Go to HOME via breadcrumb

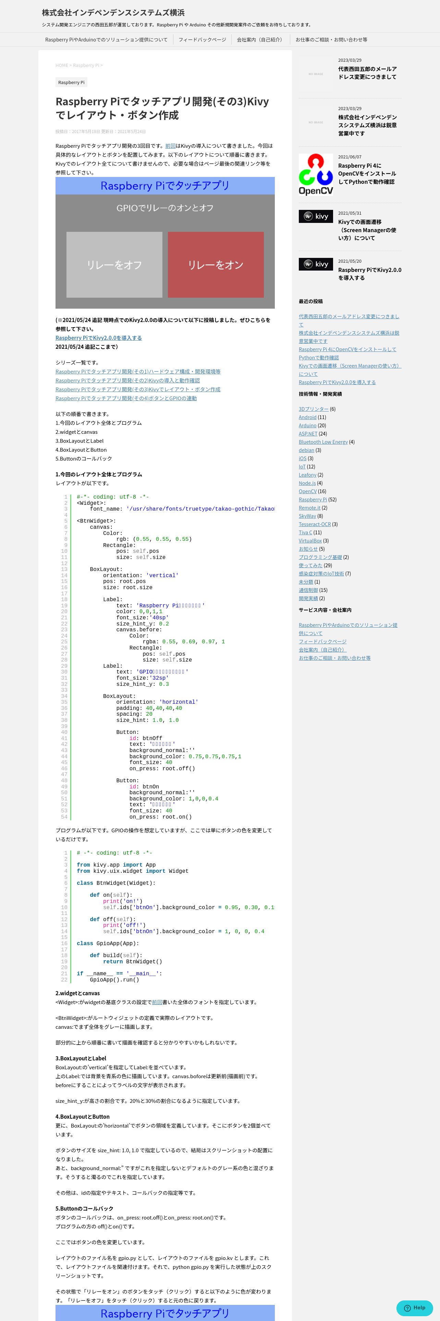tap(61, 65)
